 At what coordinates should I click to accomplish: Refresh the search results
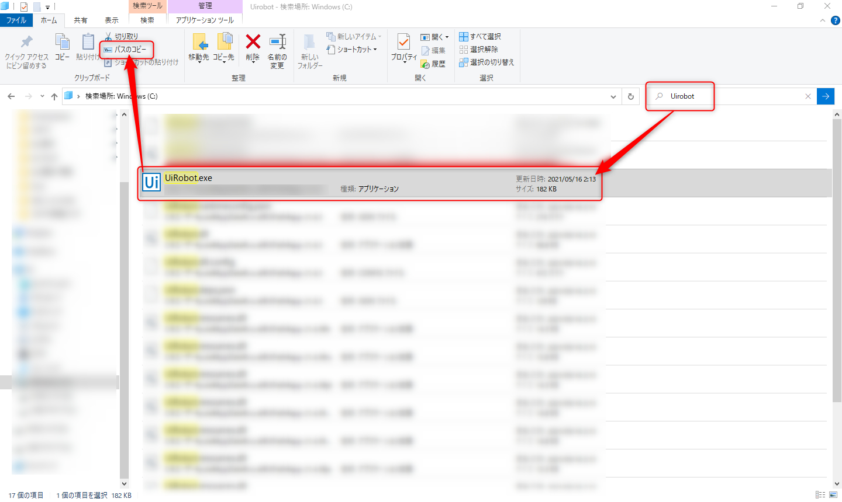631,96
